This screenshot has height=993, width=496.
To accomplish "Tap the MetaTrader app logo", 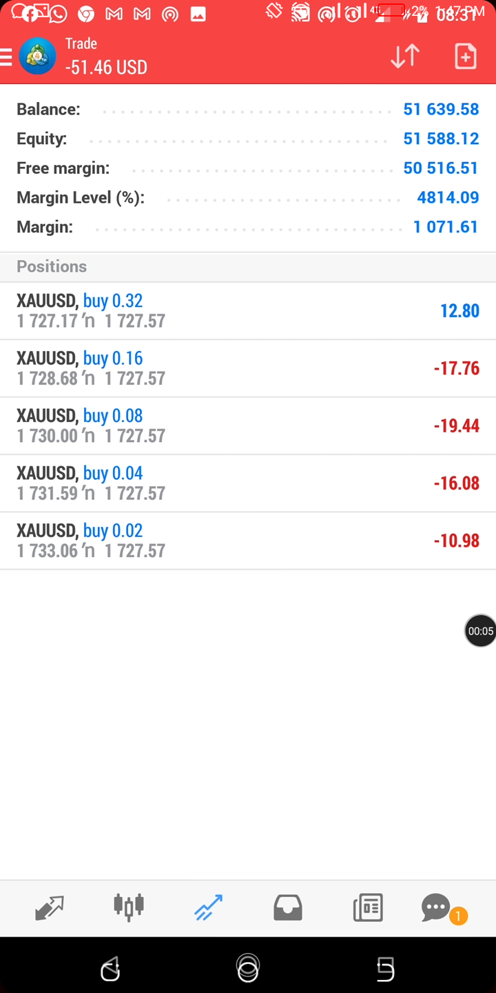I will pos(37,57).
